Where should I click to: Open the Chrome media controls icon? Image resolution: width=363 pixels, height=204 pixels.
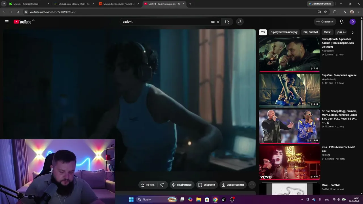click(345, 12)
